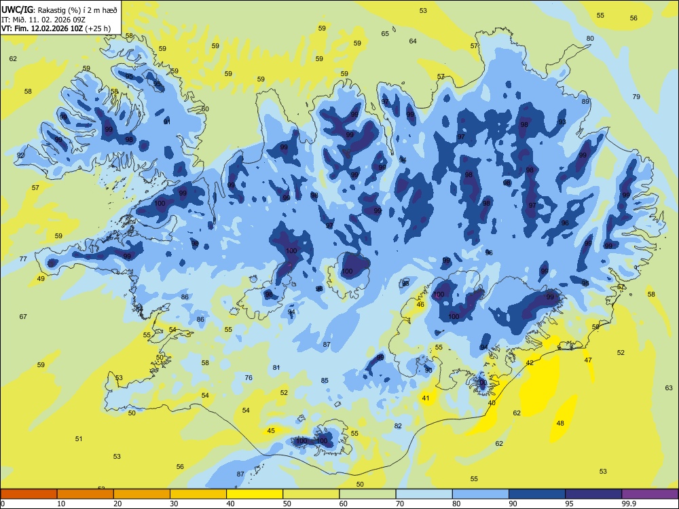This screenshot has width=679, height=509.
Task: Select the value "92" at the Westfjords tip
Action: [20, 155]
